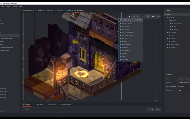Go to previous console search match
The image size is (190, 119).
[149, 110]
